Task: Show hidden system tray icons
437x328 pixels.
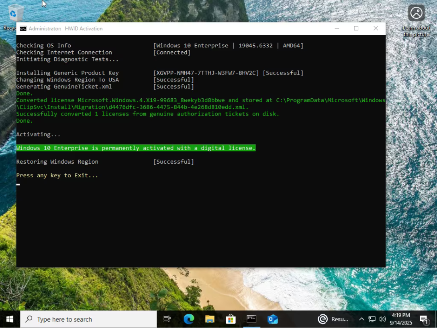Action: coord(361,319)
